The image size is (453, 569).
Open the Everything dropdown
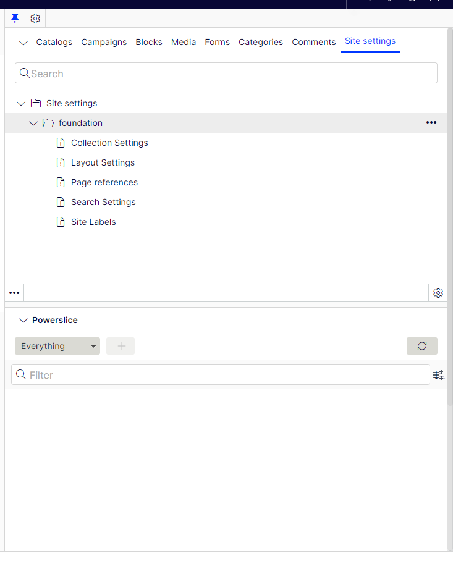point(57,346)
